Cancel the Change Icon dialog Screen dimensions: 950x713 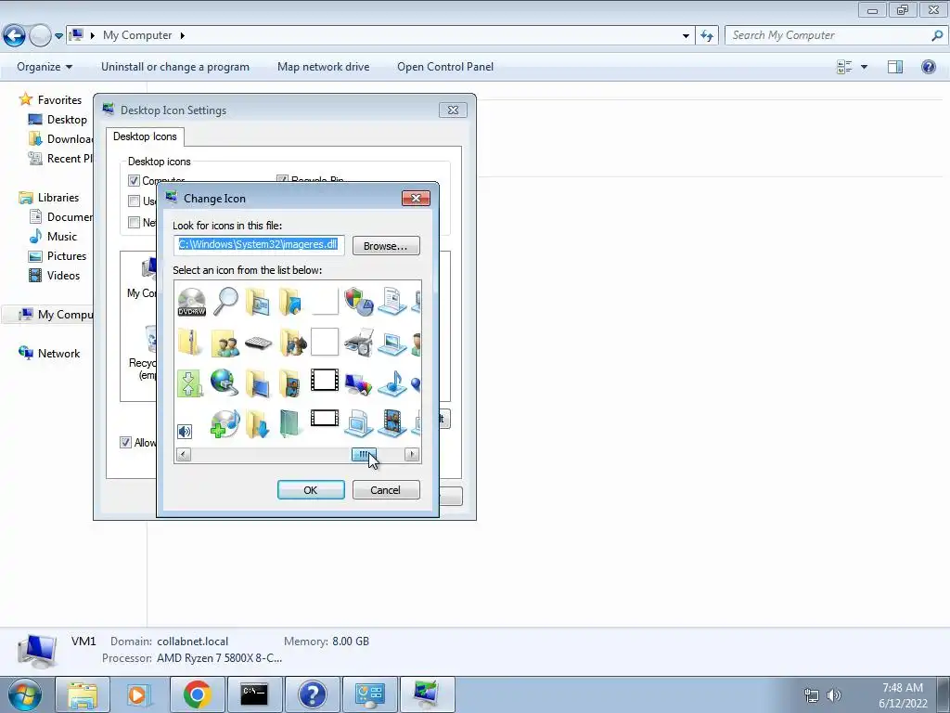click(386, 490)
